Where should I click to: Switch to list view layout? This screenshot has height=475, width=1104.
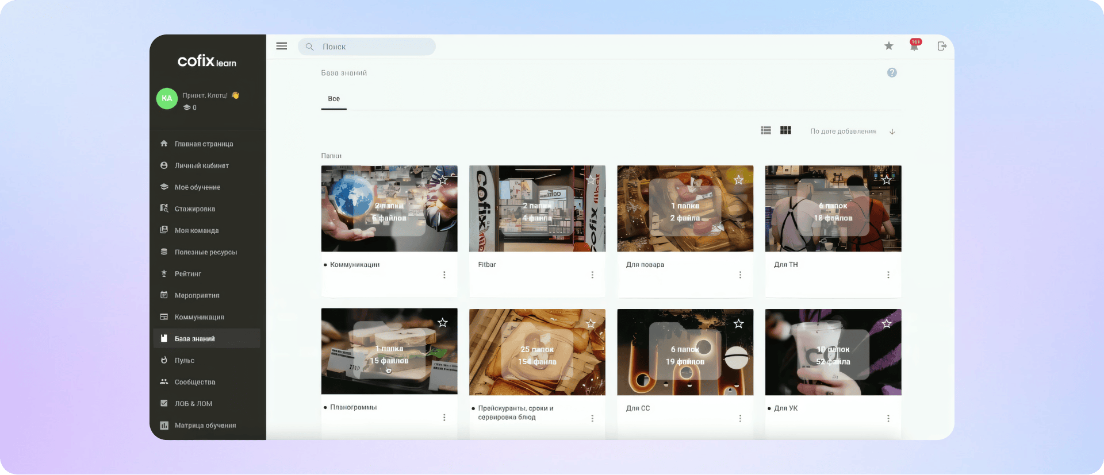coord(766,131)
